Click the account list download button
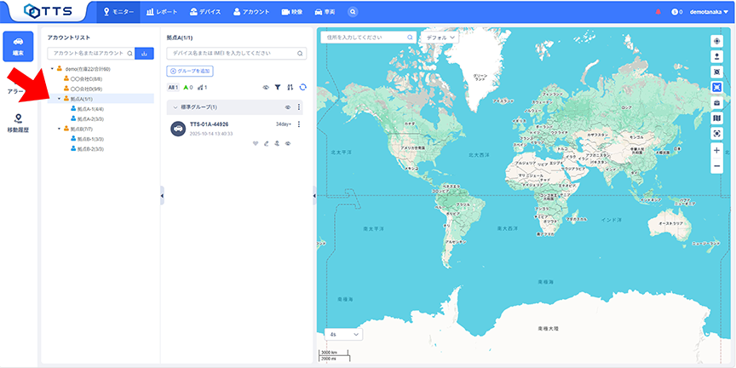 pos(145,53)
